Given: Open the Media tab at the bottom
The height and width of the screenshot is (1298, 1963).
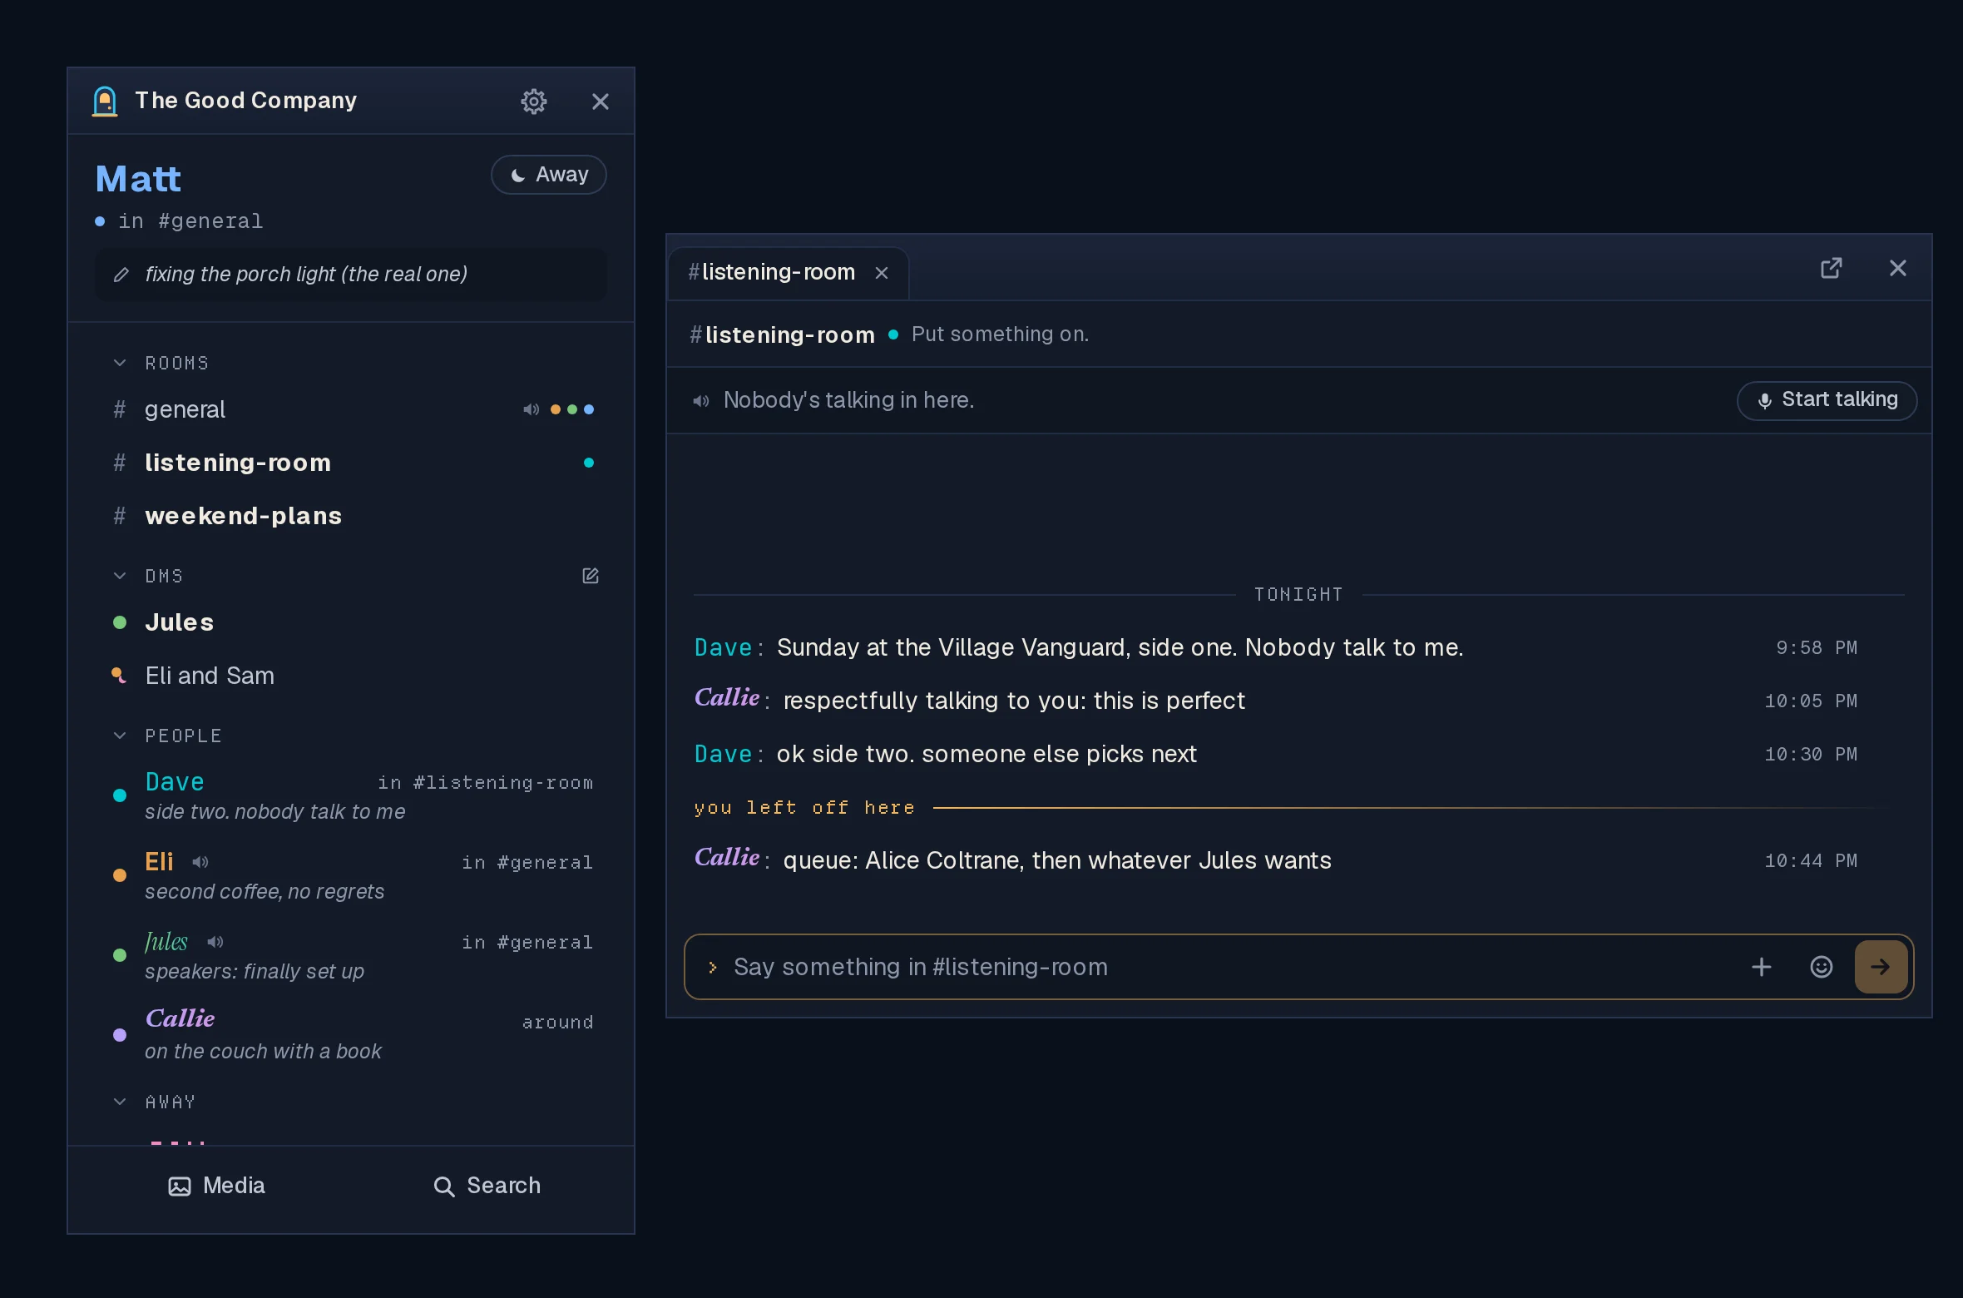Looking at the screenshot, I should [216, 1186].
